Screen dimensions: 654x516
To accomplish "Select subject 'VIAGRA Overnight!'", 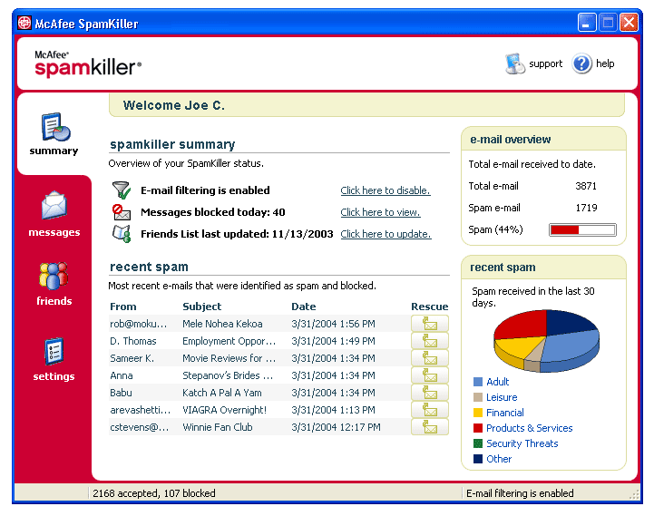I will click(x=224, y=410).
